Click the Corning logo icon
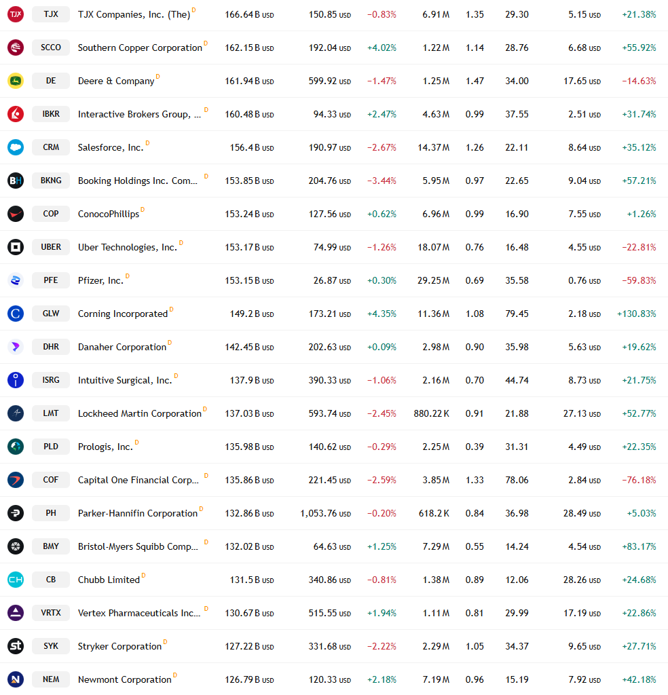This screenshot has height=695, width=668. tap(16, 314)
